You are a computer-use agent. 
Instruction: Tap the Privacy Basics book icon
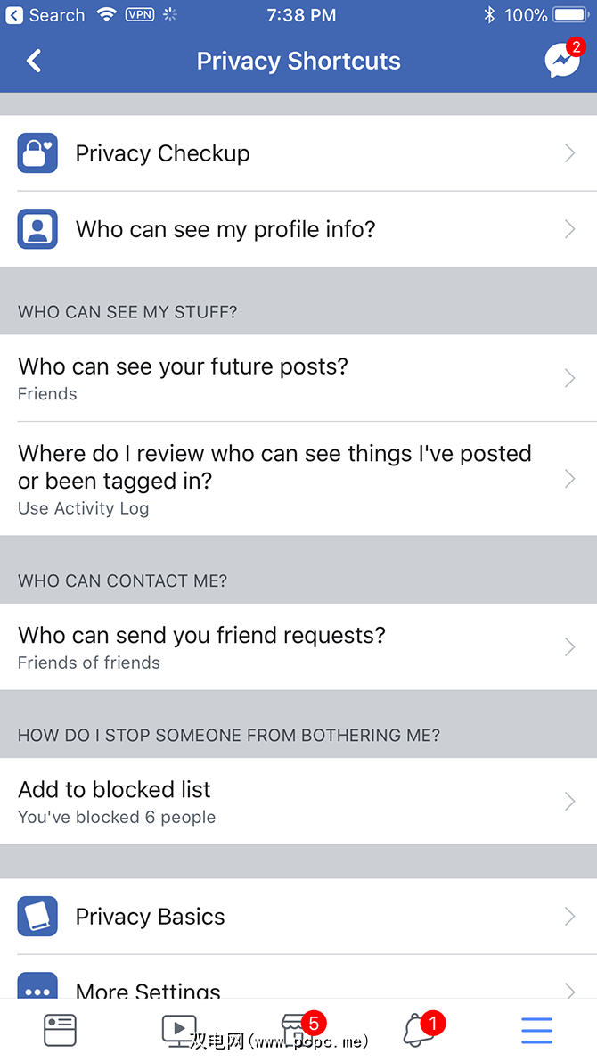(x=37, y=917)
